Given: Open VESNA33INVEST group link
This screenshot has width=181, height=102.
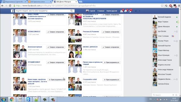Looking at the screenshot, I should pyautogui.click(x=34, y=31).
